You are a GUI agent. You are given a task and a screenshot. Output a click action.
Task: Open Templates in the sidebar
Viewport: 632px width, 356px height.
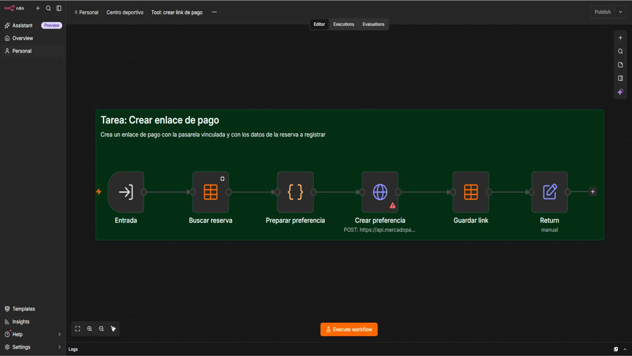point(33,309)
